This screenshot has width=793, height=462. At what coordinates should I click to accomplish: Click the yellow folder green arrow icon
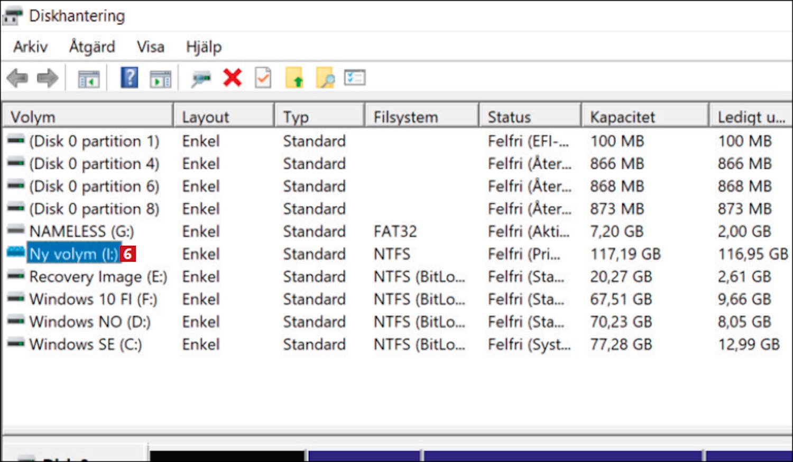coord(294,78)
